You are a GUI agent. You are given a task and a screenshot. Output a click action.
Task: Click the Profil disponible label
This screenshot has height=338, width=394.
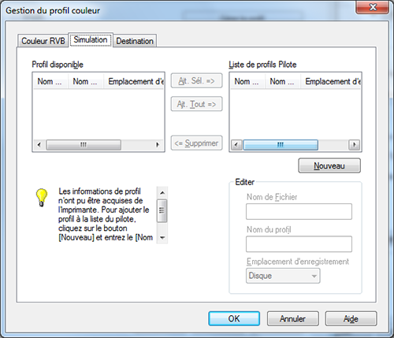click(x=58, y=65)
